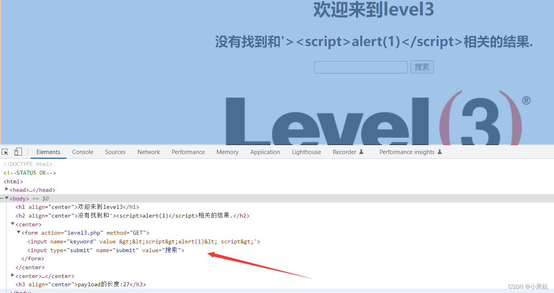
Task: Select the <html> tag line
Action: 13,181
